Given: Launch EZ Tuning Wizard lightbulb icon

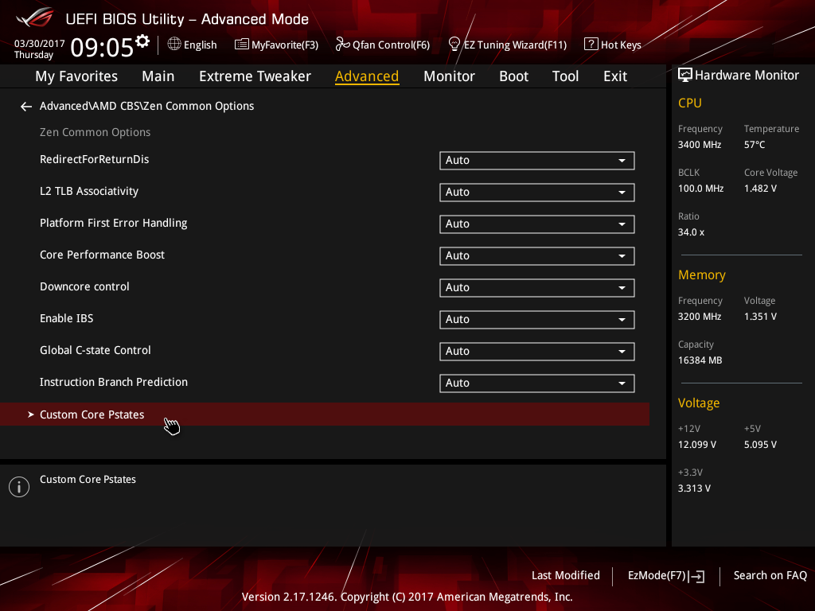Looking at the screenshot, I should coord(454,45).
